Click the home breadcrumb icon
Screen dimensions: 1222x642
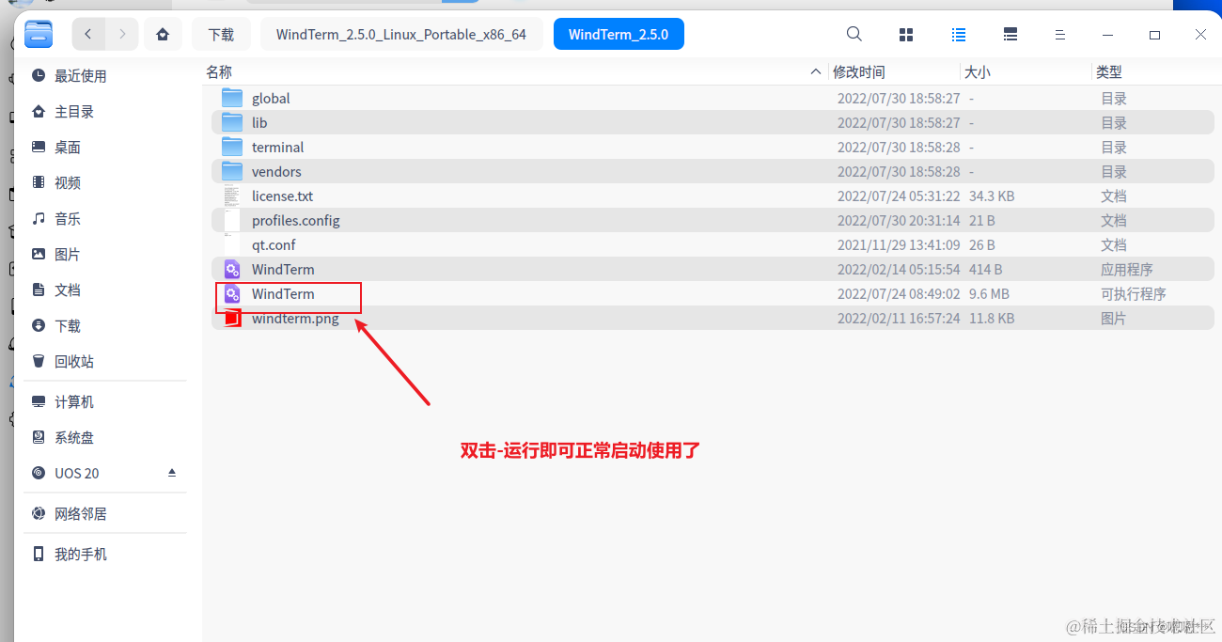(163, 34)
